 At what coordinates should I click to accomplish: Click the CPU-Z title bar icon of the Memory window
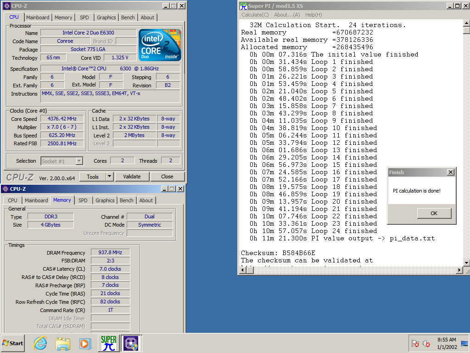pos(5,189)
